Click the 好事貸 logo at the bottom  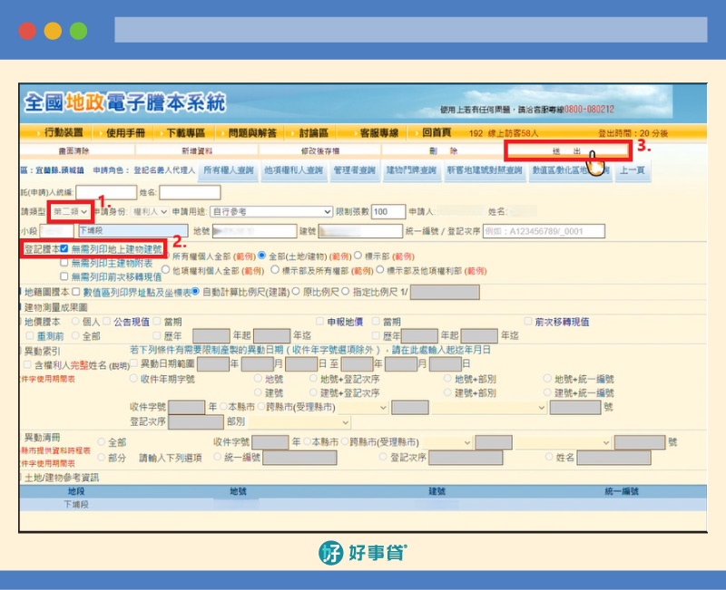pos(362,552)
